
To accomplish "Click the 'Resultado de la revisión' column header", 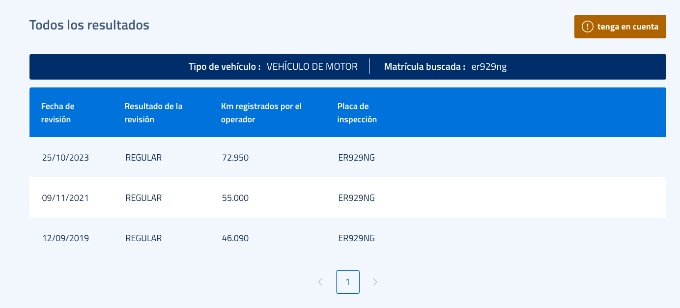I will (153, 112).
